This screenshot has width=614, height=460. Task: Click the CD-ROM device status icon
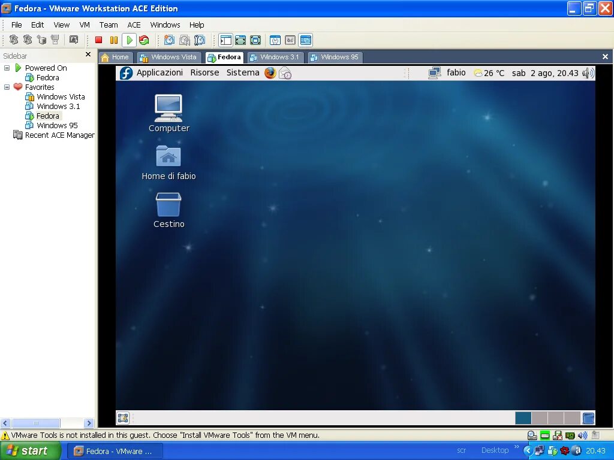pyautogui.click(x=532, y=435)
